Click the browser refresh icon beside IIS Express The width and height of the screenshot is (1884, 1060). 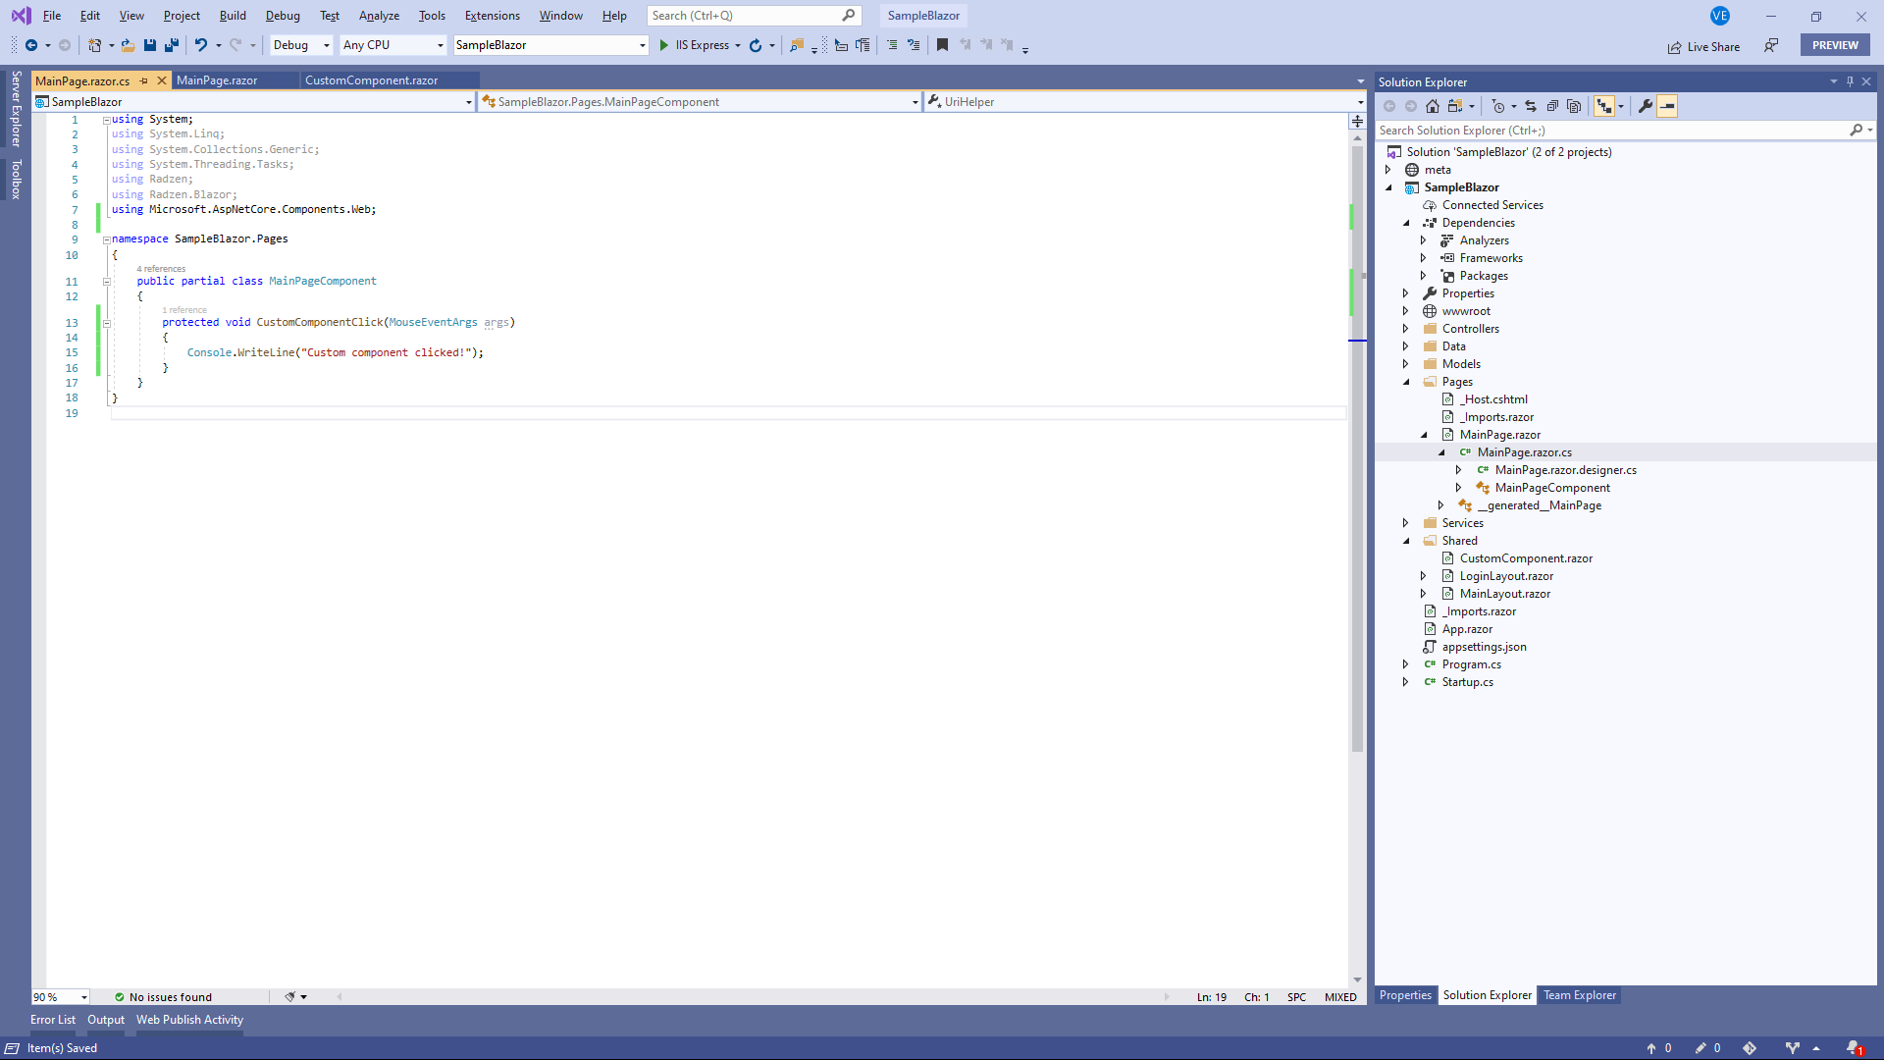(756, 45)
